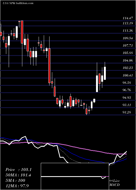This screenshot has height=190, width=136.
Task: Click the Price : 103.1 readout
Action: (18, 170)
